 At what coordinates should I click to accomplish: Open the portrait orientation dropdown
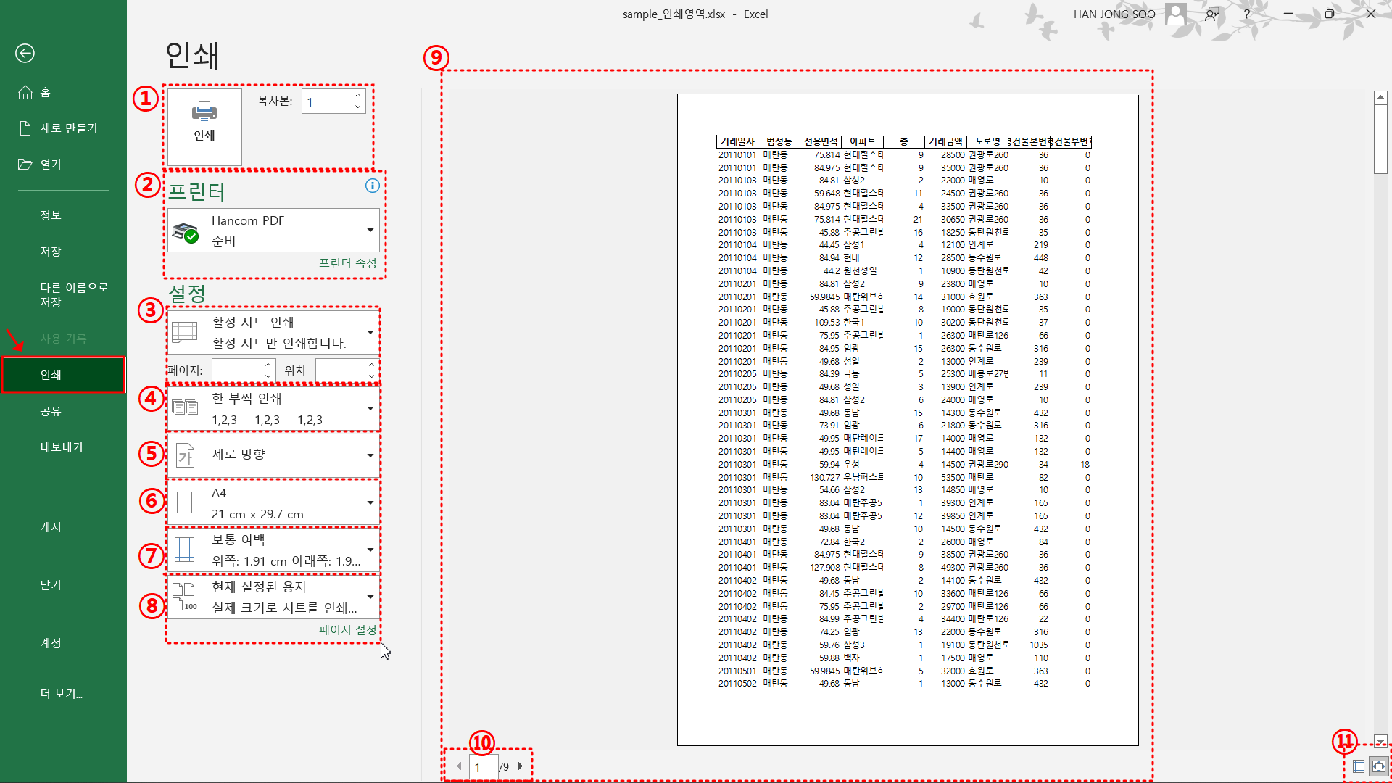click(274, 455)
